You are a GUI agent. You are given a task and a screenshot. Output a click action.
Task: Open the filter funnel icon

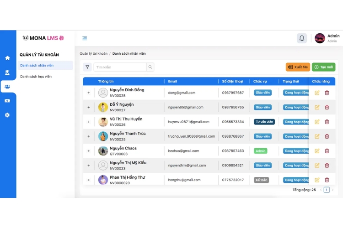click(x=87, y=67)
